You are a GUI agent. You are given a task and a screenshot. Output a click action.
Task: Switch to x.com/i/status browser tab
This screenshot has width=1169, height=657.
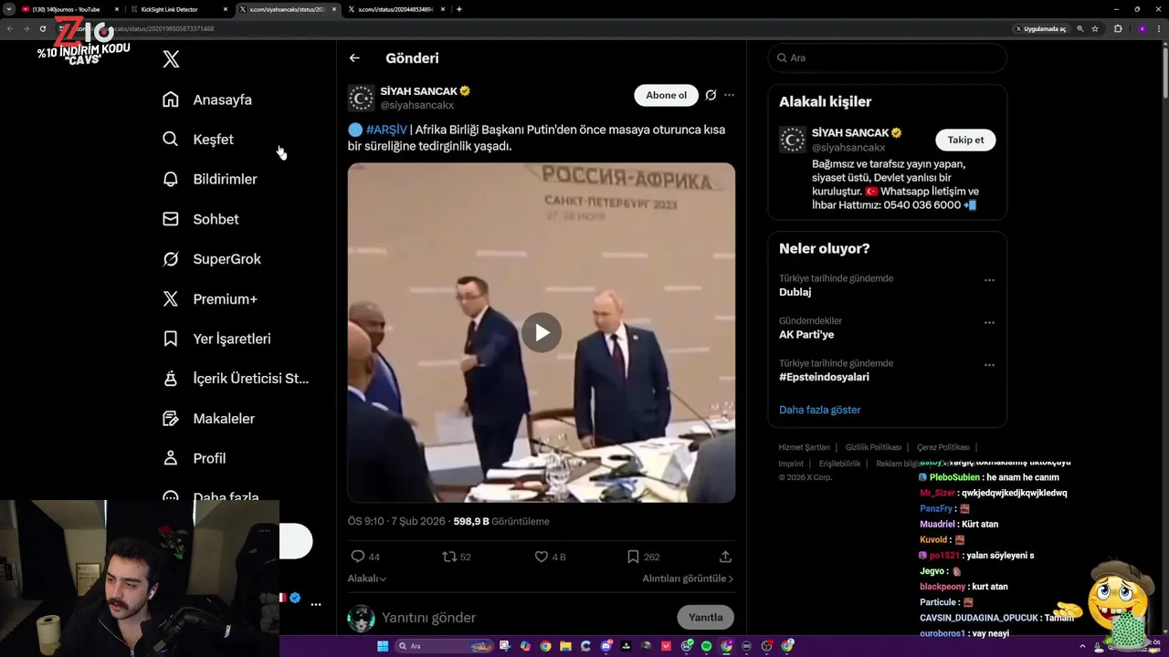click(395, 9)
